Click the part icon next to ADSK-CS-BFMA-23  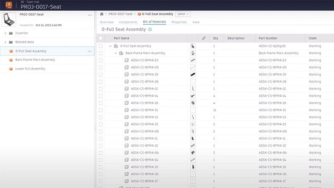(x=127, y=60)
